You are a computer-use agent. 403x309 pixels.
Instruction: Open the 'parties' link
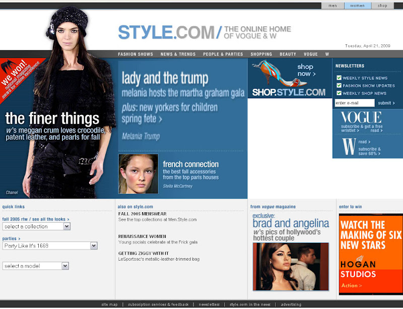point(11,238)
